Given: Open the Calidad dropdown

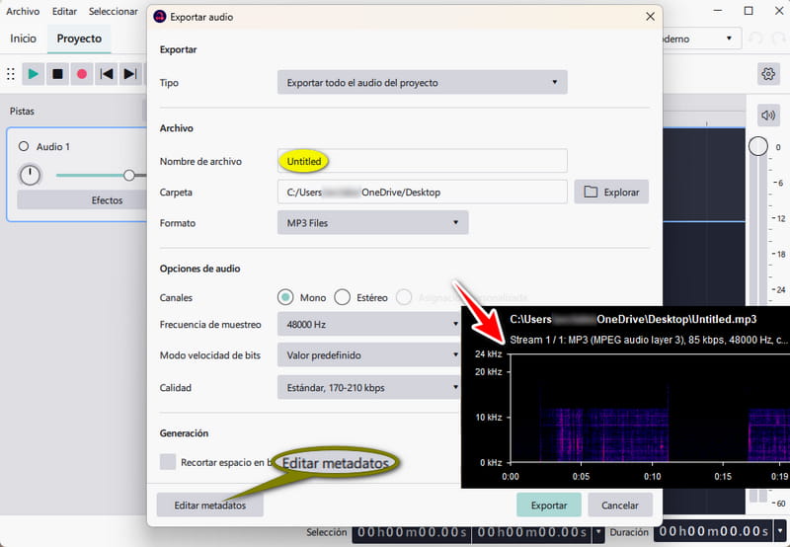Looking at the screenshot, I should pos(368,387).
